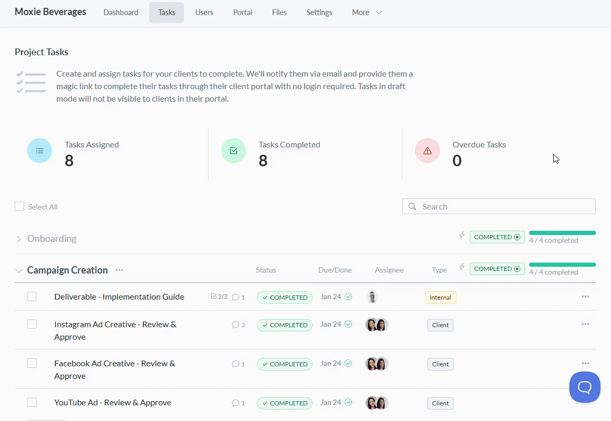611x421 pixels.
Task: Open the Deliverable - Implementation Guide task
Action: [x=119, y=296]
